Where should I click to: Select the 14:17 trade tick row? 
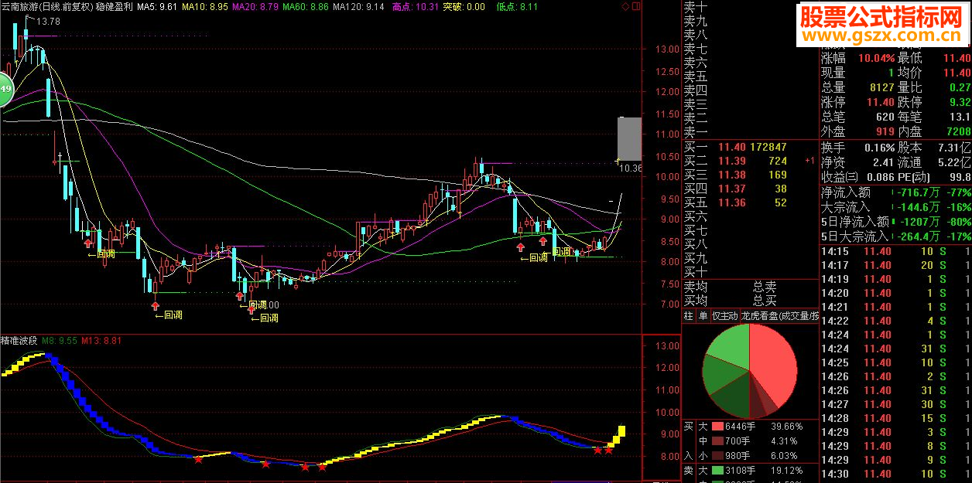(x=895, y=265)
